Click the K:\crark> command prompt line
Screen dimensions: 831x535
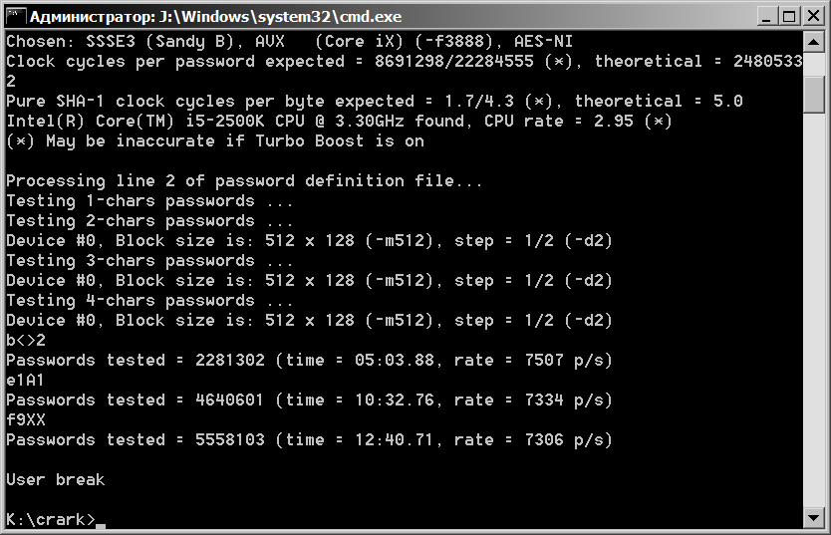(x=50, y=519)
